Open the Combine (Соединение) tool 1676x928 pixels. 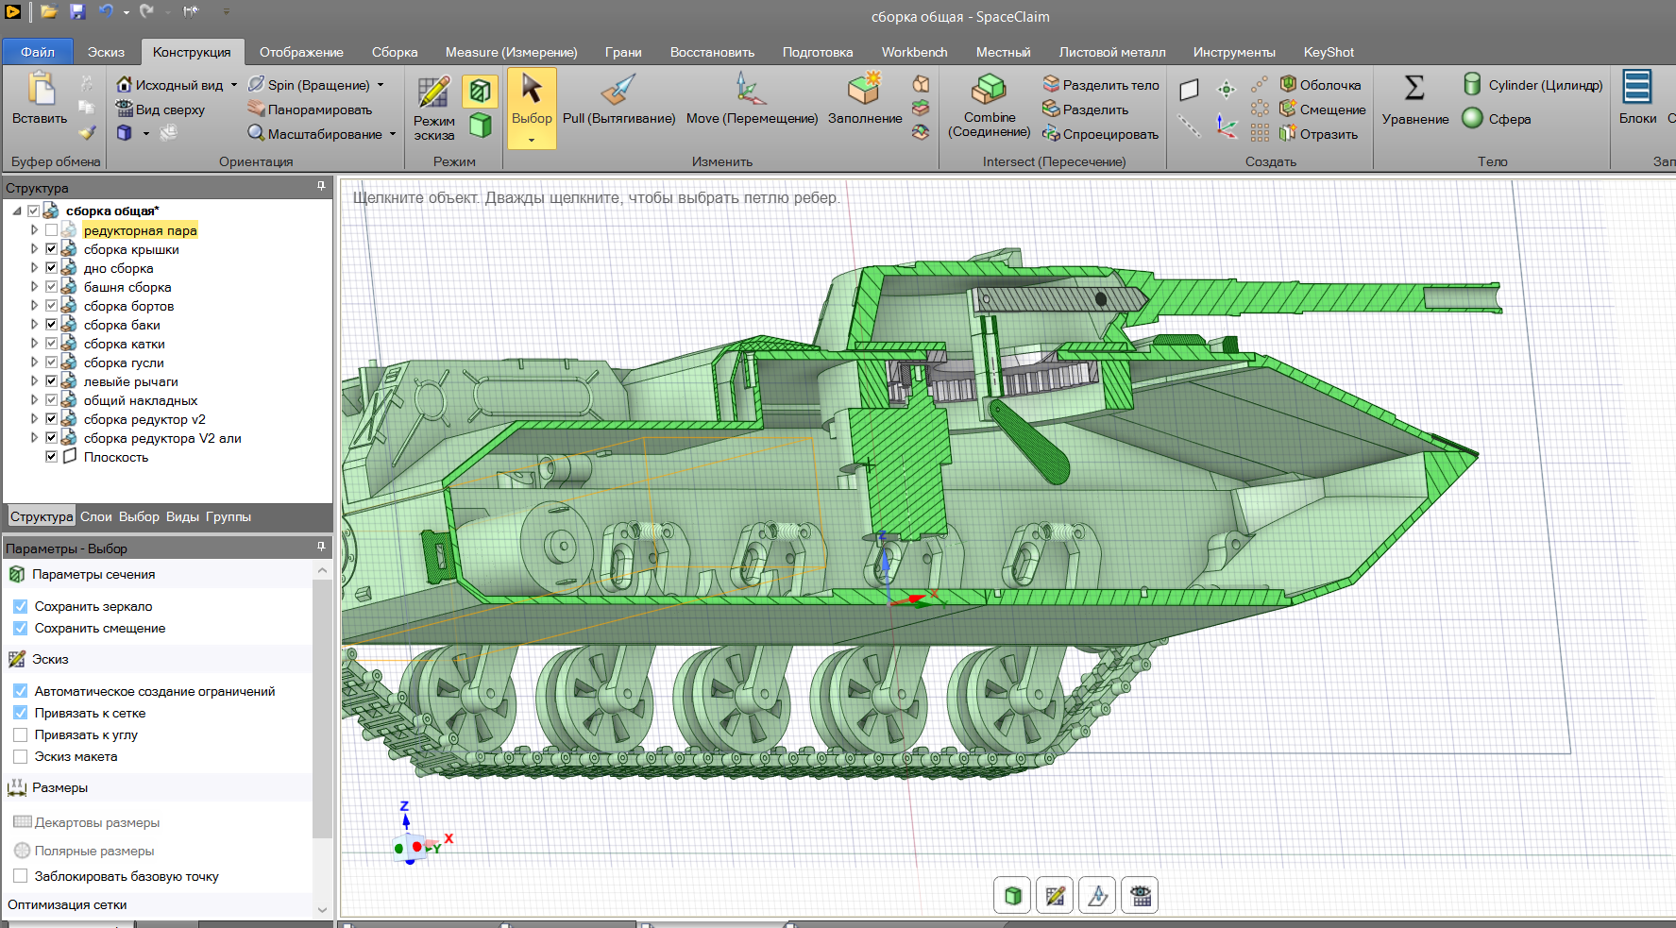click(989, 104)
